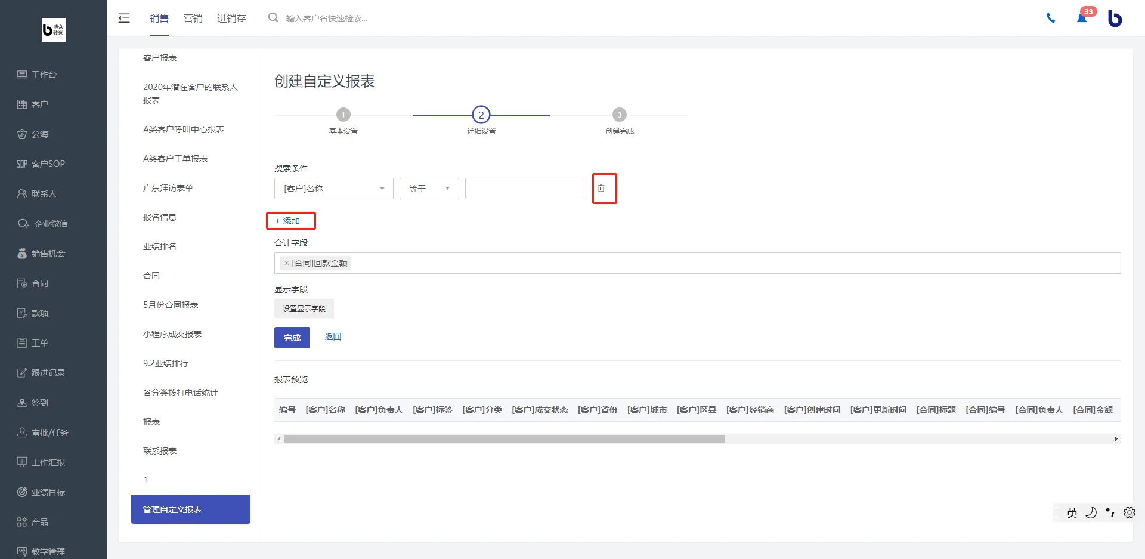Image resolution: width=1145 pixels, height=559 pixels.
Task: Open 销售机会 in the sidebar
Action: (x=42, y=254)
